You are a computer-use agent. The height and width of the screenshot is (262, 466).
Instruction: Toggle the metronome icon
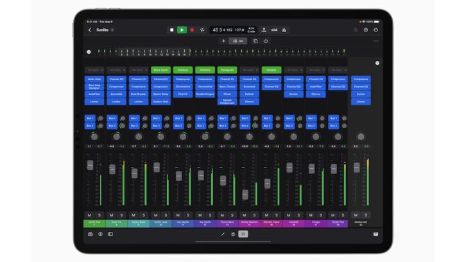284,30
